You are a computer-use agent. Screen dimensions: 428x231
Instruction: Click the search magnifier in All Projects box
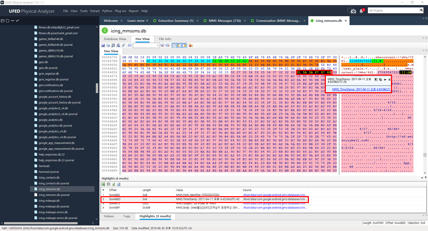coord(421,10)
